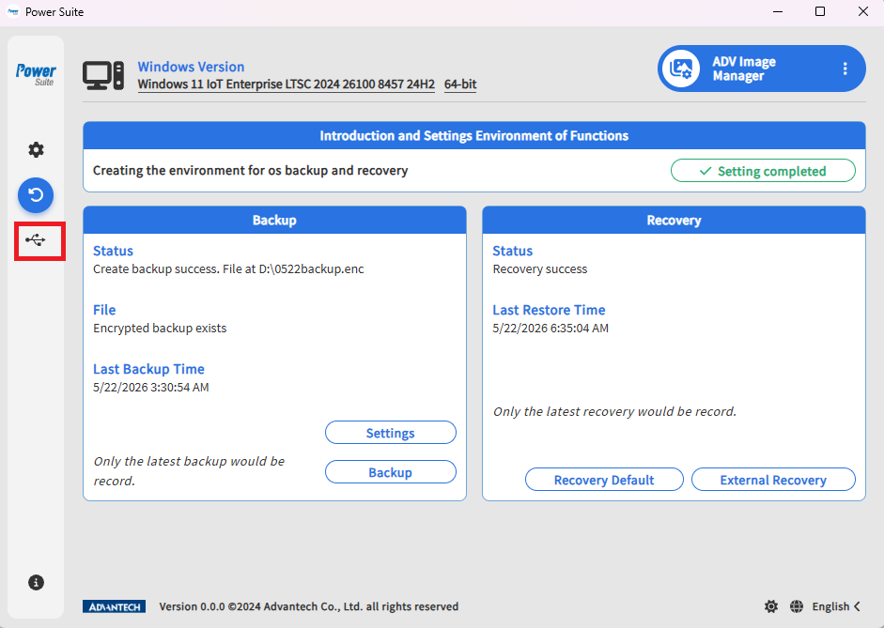Select the backup and recovery circular arrow icon
The image size is (884, 628).
pyautogui.click(x=36, y=195)
